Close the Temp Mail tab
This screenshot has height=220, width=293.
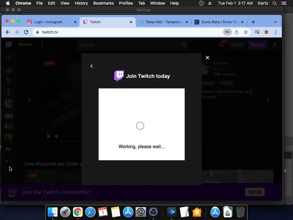click(187, 22)
